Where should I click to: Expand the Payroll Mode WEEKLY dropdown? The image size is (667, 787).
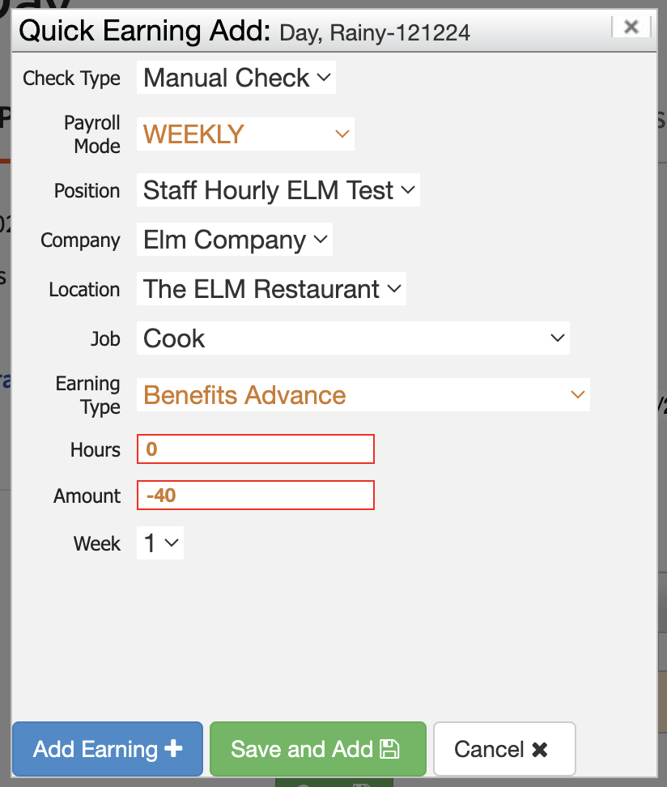pos(244,134)
